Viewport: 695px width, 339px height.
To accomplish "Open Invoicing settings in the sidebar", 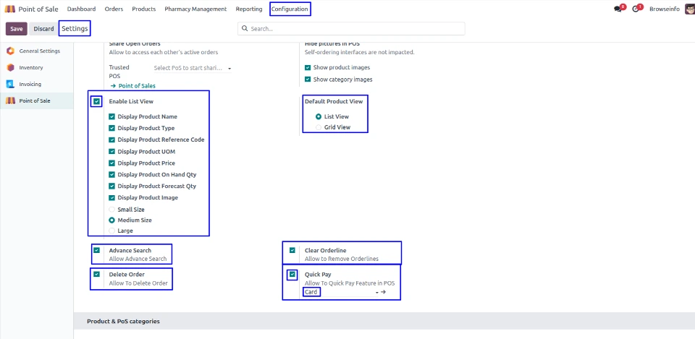I will click(x=30, y=85).
